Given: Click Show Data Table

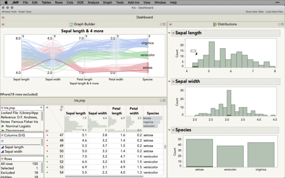Looking at the screenshot, I should click(254, 12).
